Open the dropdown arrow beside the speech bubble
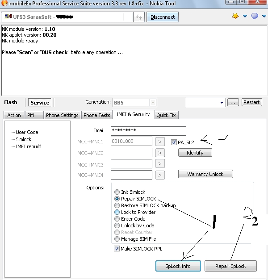The width and height of the screenshot is (268, 280). pos(264,16)
